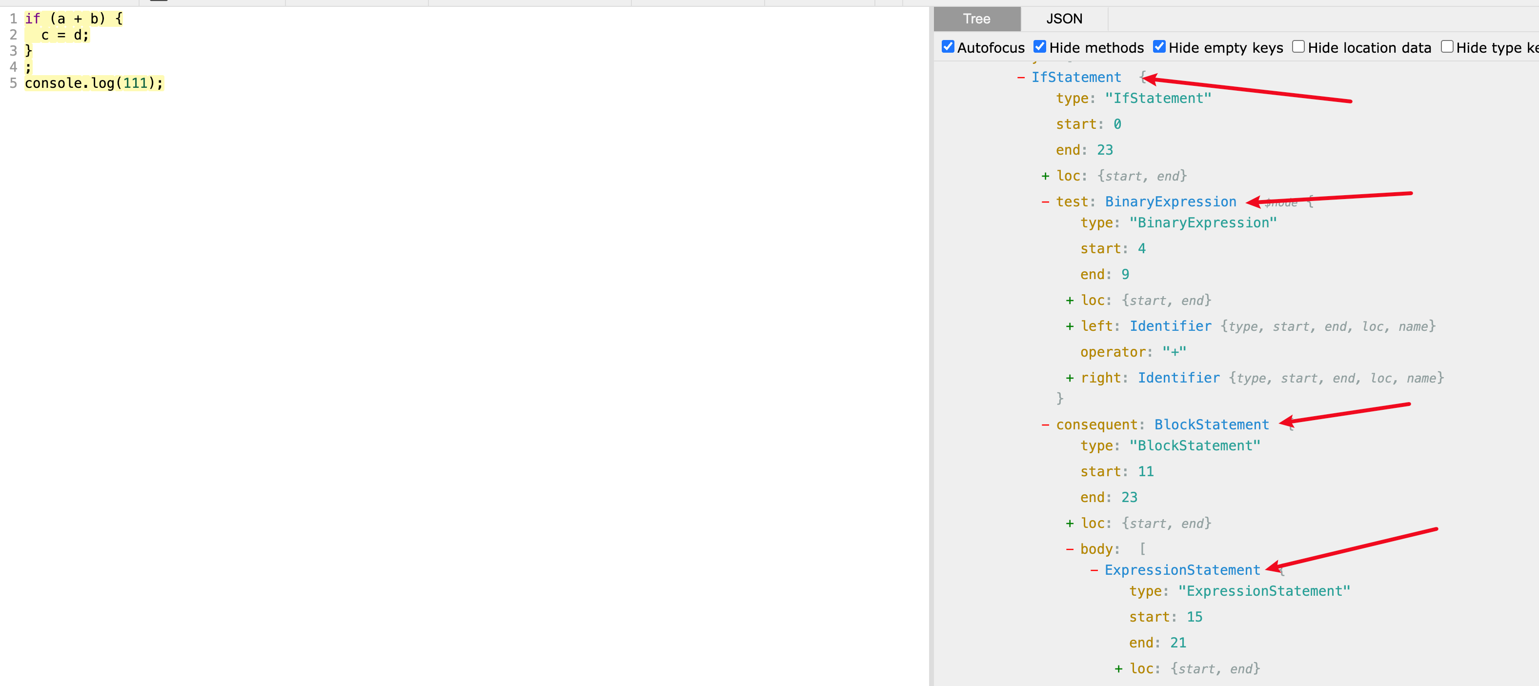Enable Hide location data checkbox
Screen dimensions: 1539x686
tap(1298, 47)
